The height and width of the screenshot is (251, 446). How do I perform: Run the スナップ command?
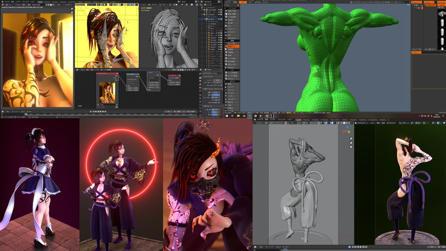click(232, 87)
